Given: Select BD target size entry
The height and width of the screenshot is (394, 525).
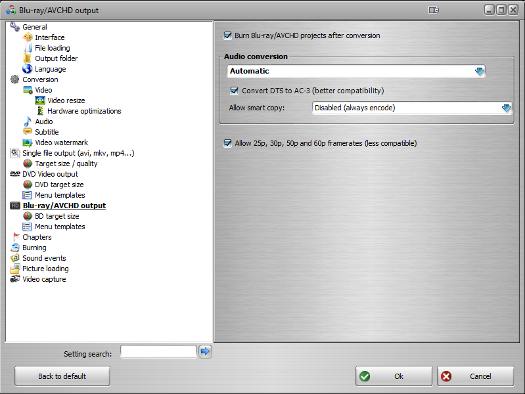Looking at the screenshot, I should coord(57,216).
